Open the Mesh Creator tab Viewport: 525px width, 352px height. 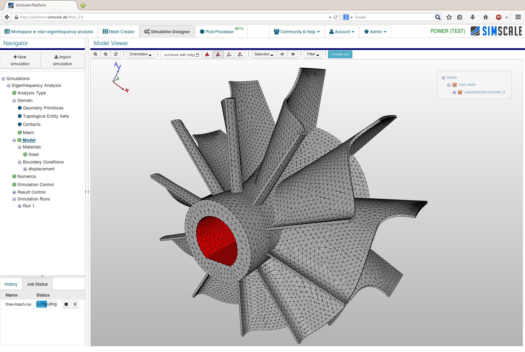(118, 32)
